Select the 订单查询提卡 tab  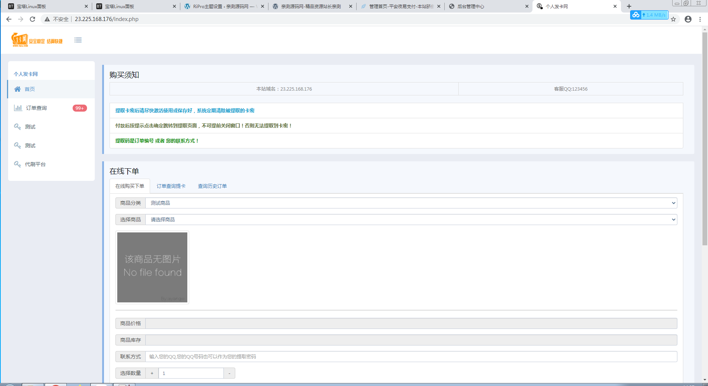(171, 186)
